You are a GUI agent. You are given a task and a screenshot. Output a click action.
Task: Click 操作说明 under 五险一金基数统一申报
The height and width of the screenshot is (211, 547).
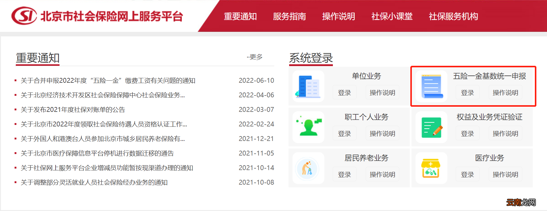point(505,93)
